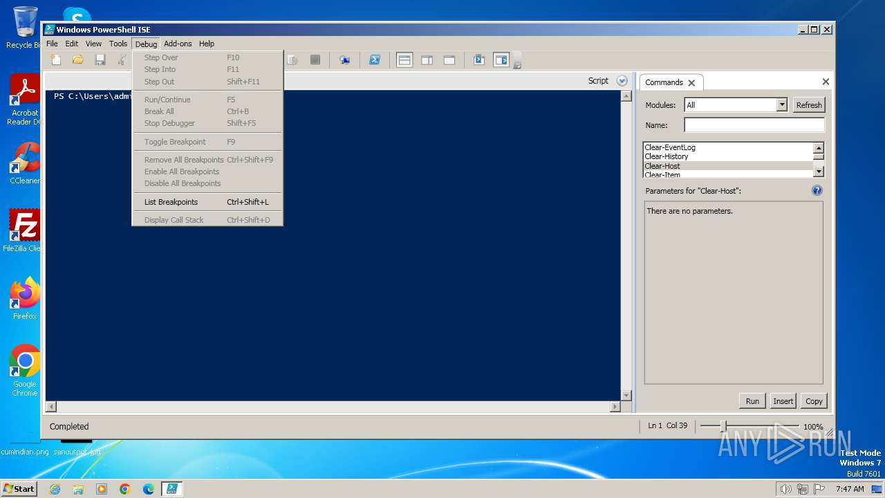The height and width of the screenshot is (498, 885).
Task: Select Clear-Host in the command list
Action: pyautogui.click(x=728, y=166)
